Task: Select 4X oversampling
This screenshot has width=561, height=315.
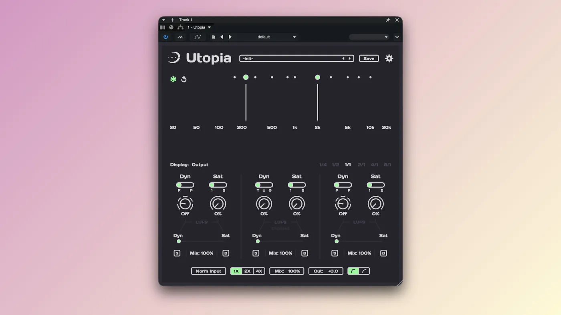Action: pyautogui.click(x=259, y=271)
